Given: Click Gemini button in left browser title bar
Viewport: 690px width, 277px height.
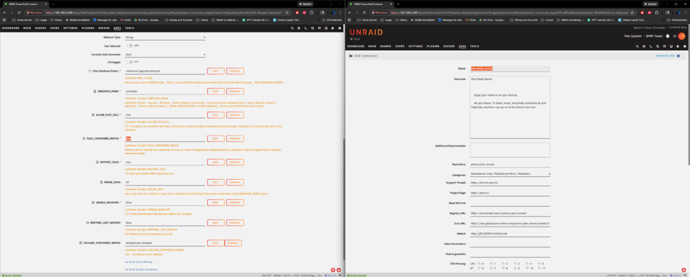Looking at the screenshot, I should coord(304,3).
